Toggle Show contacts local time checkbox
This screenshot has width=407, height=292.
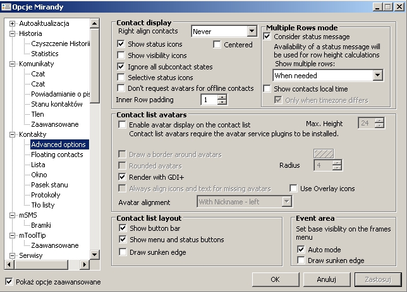(267, 89)
